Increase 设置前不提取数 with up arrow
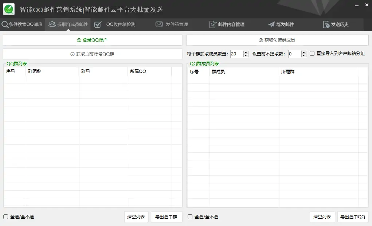This screenshot has height=226, width=372. [x=304, y=52]
